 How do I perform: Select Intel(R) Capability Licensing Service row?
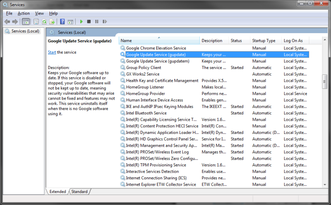click(214, 119)
